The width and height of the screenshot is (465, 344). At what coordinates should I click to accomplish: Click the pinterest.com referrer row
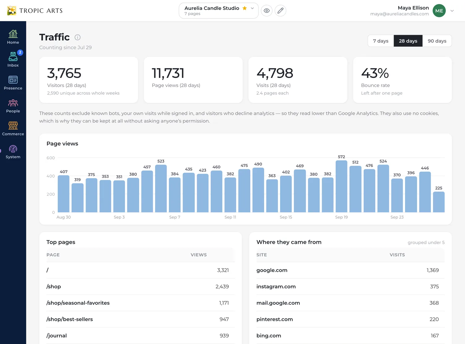pos(350,319)
